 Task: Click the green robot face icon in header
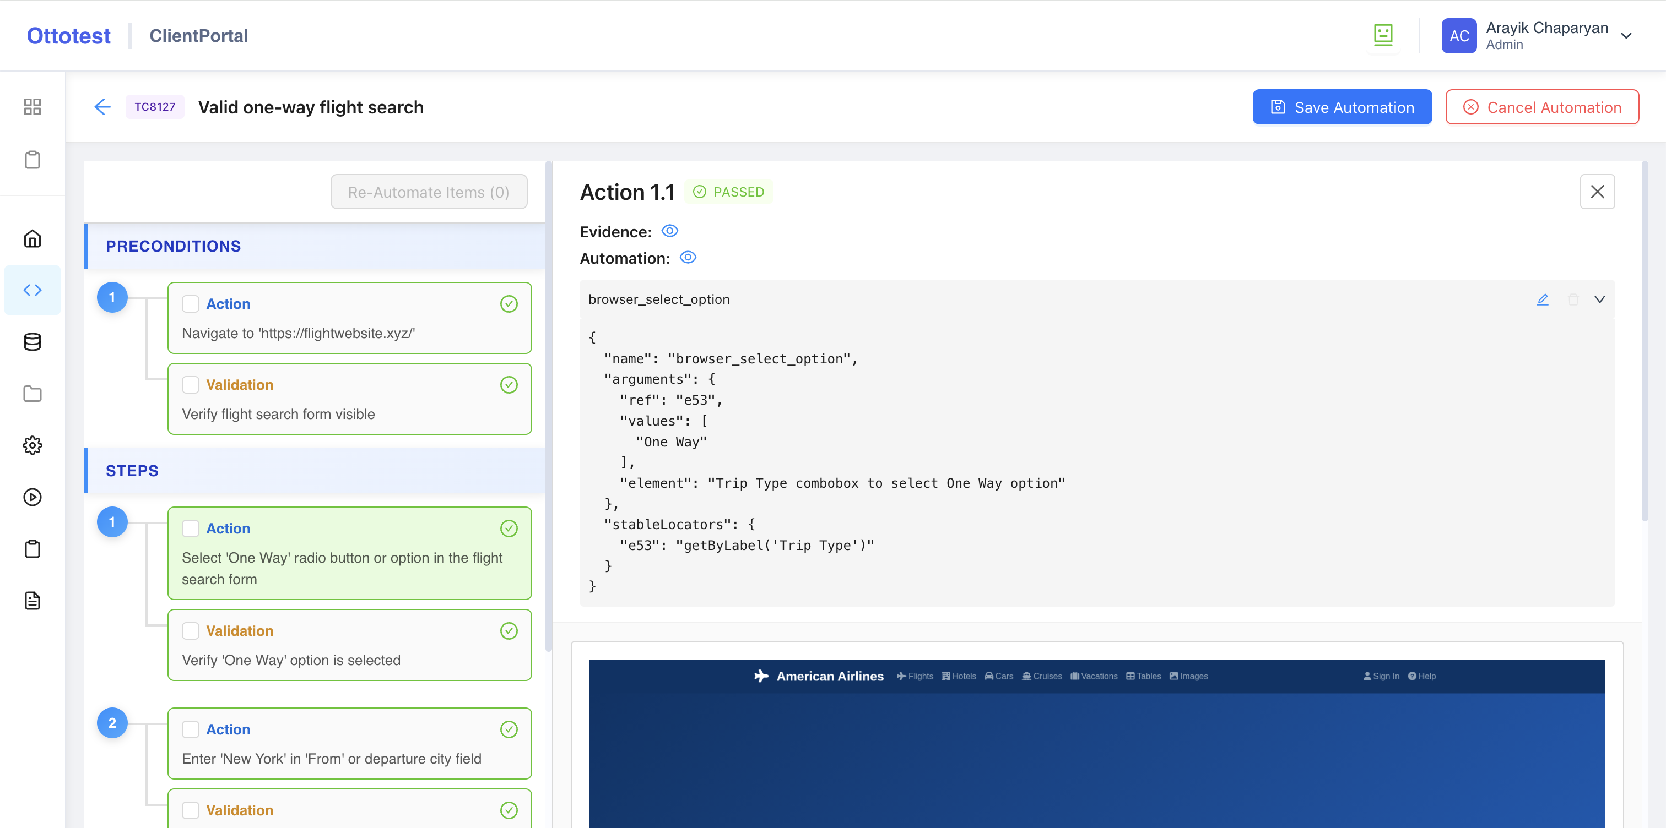1383,35
